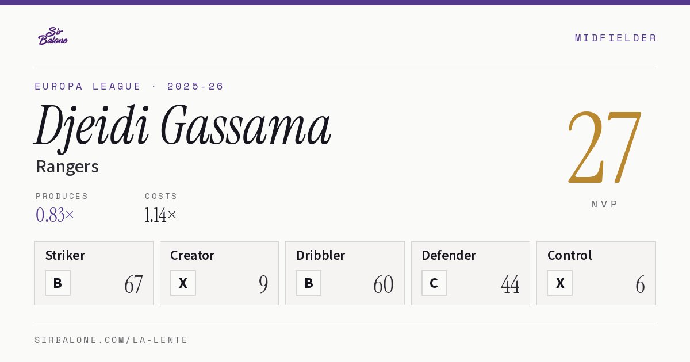Click the Sir Balone logo
The image size is (690, 362).
pyautogui.click(x=53, y=36)
